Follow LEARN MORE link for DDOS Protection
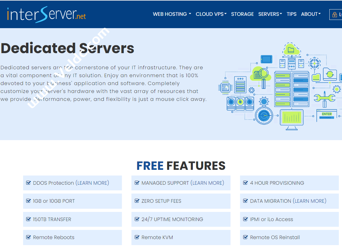 (x=92, y=183)
